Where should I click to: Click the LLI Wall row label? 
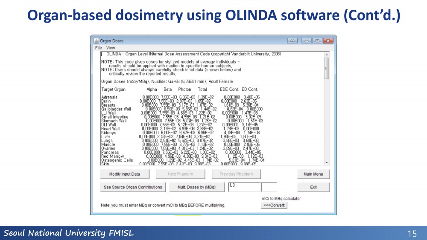108,113
